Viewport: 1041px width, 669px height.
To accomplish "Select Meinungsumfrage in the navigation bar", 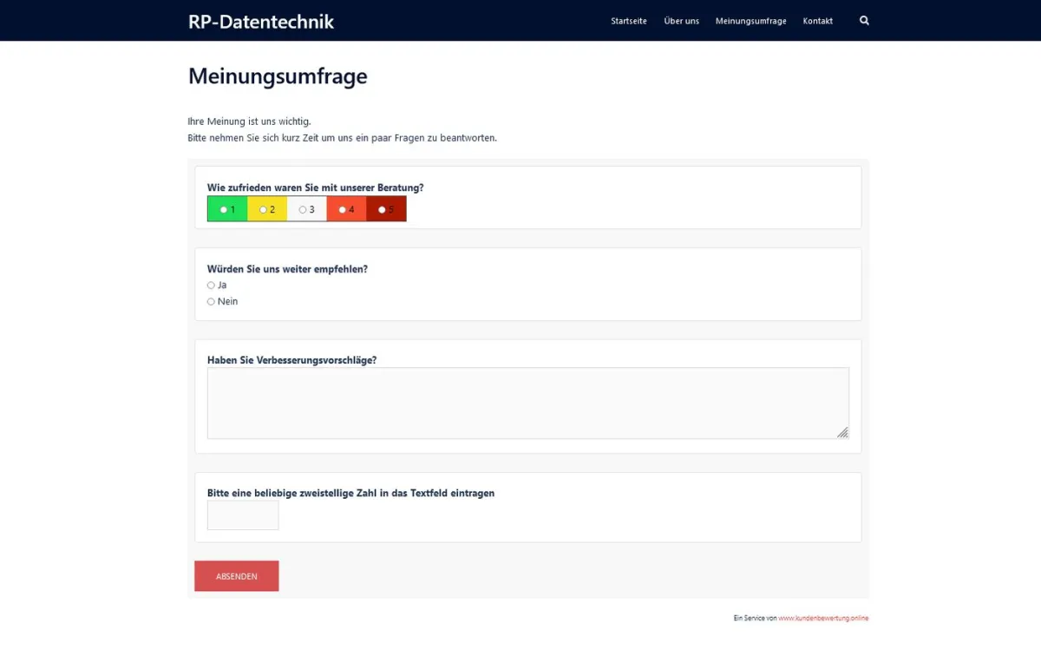I will (750, 21).
